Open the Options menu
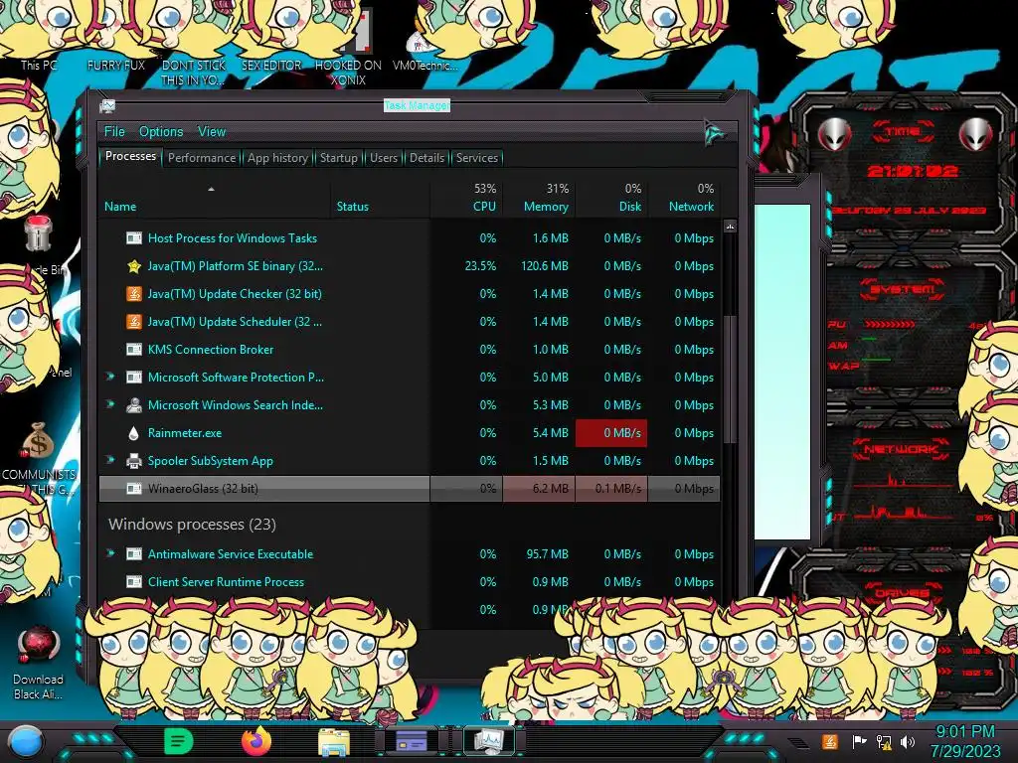The width and height of the screenshot is (1018, 763). (x=161, y=132)
